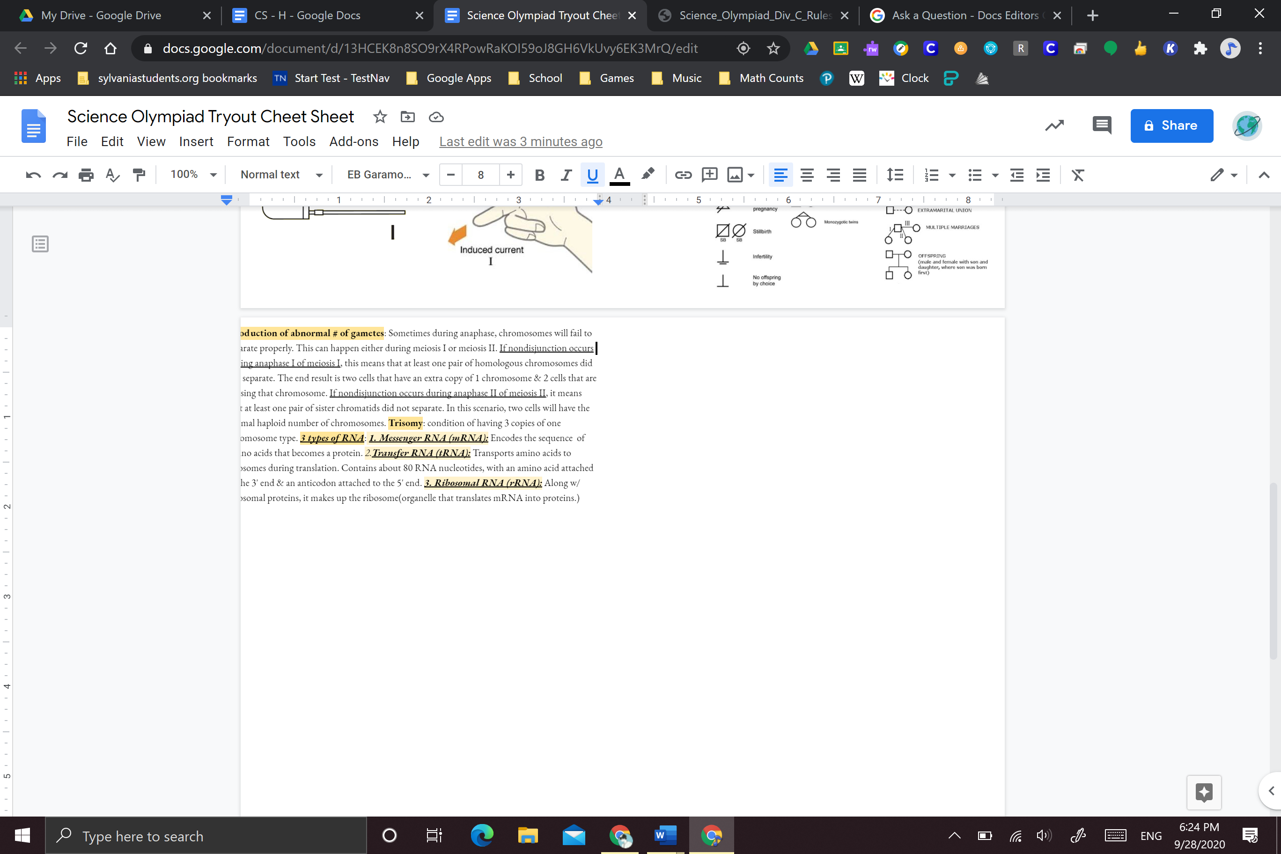Click the font size input field
This screenshot has height=854, width=1281.
[x=480, y=175]
